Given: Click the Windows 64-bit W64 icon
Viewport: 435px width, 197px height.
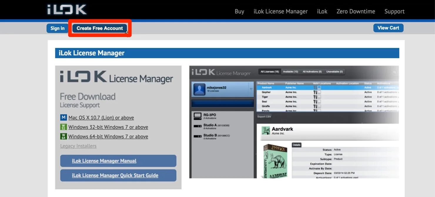Looking at the screenshot, I should (63, 136).
